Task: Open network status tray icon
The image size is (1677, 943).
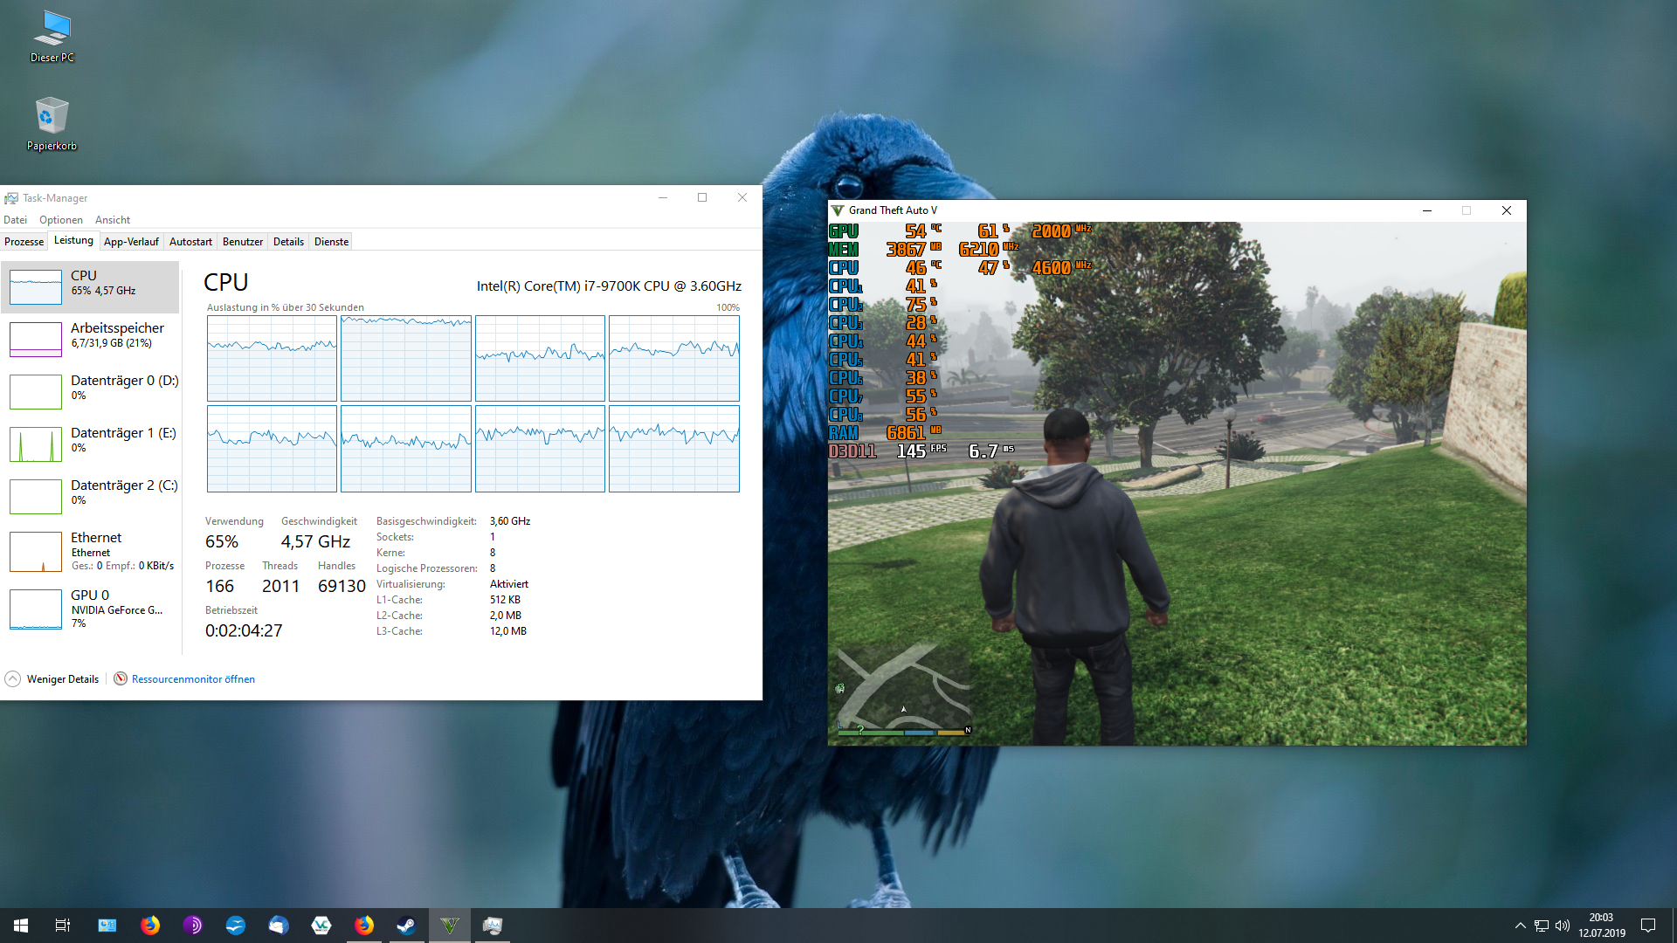Action: (x=1542, y=926)
